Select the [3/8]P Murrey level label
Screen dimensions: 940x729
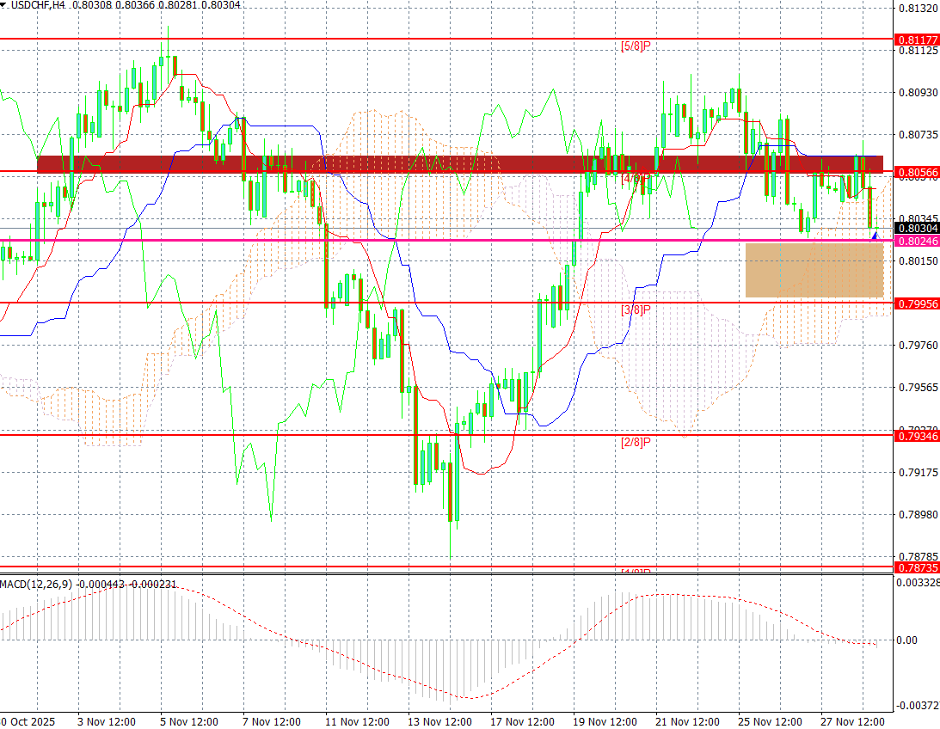point(636,309)
